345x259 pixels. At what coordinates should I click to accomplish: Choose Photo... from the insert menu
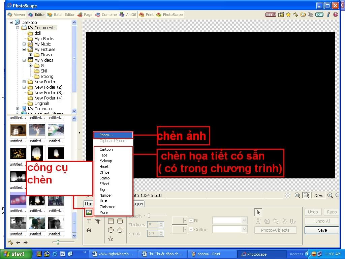point(113,135)
